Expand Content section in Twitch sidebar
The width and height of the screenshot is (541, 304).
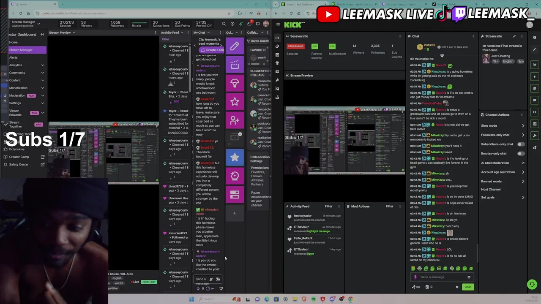click(x=42, y=80)
